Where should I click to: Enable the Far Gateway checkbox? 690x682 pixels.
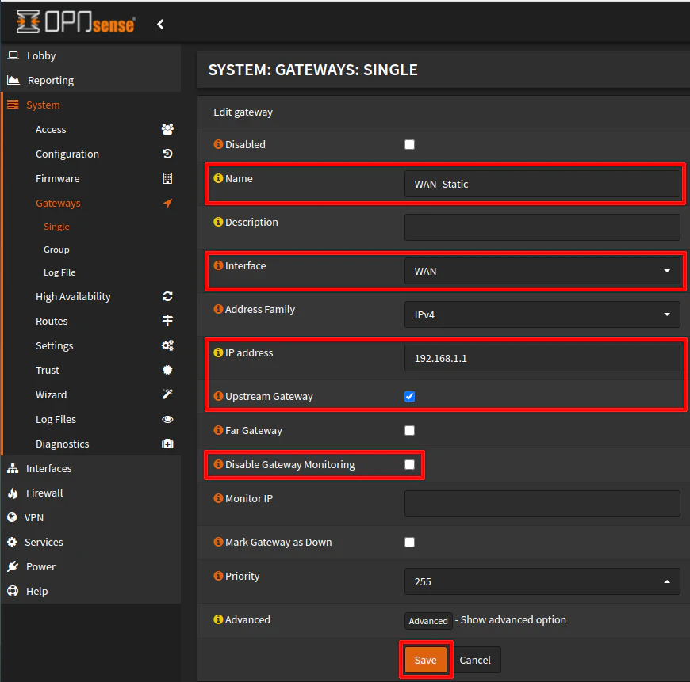(410, 431)
